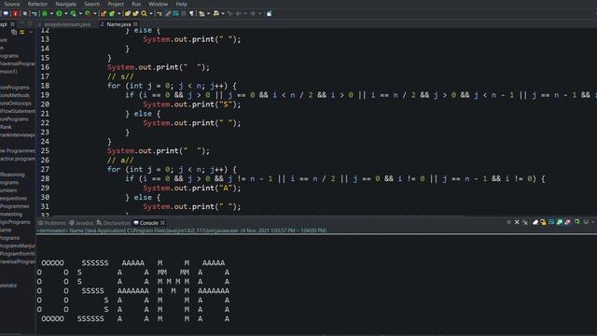Click the Pin Editor icon at the toolbar end
597x336 pixels.
point(270,13)
